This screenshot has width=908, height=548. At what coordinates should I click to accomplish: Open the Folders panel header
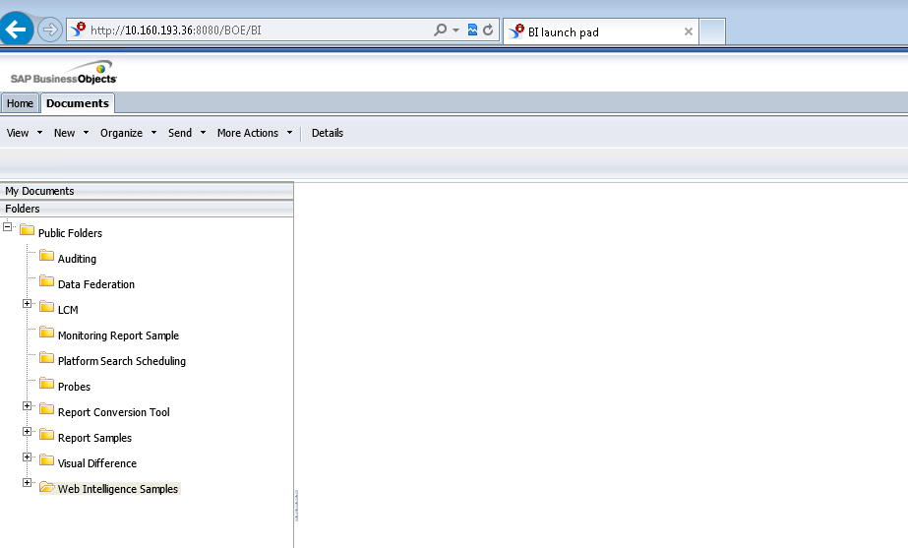(147, 209)
